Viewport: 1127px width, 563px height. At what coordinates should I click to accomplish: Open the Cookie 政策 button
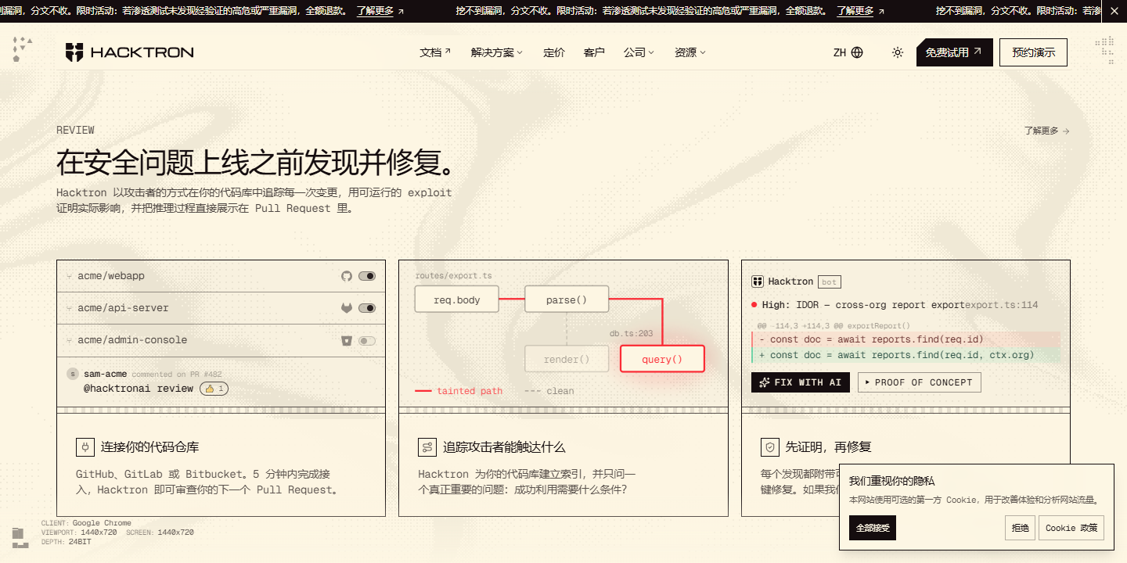pos(1072,528)
